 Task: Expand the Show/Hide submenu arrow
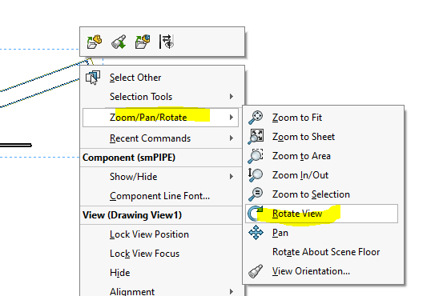[x=232, y=177]
